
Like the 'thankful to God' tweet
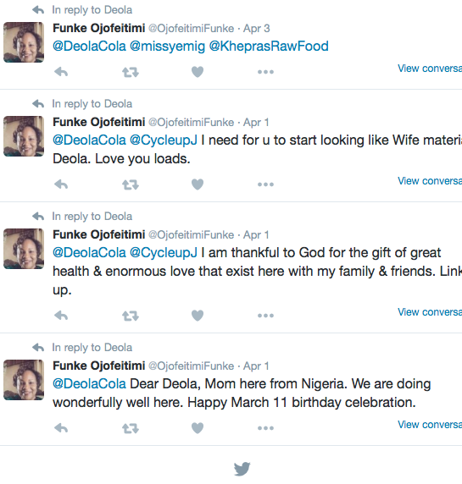pos(198,316)
